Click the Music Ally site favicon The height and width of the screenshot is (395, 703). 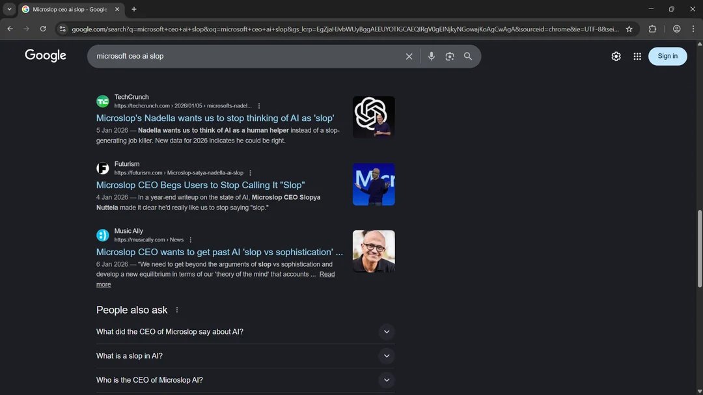[x=103, y=235]
